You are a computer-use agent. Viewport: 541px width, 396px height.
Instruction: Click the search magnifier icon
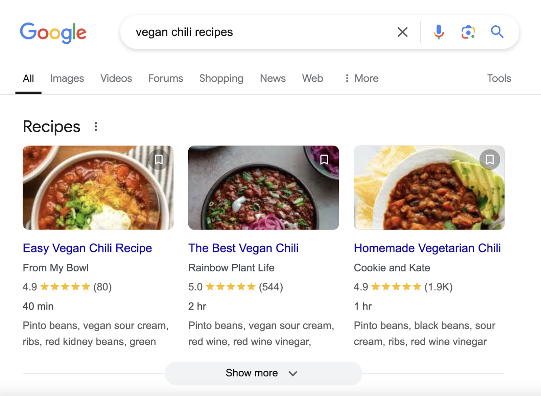click(x=497, y=32)
